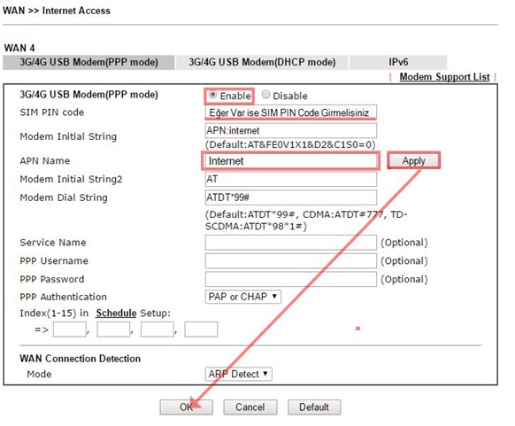Click the Apply button beside APN Name
Screen dimensions: 515x426
click(413, 160)
